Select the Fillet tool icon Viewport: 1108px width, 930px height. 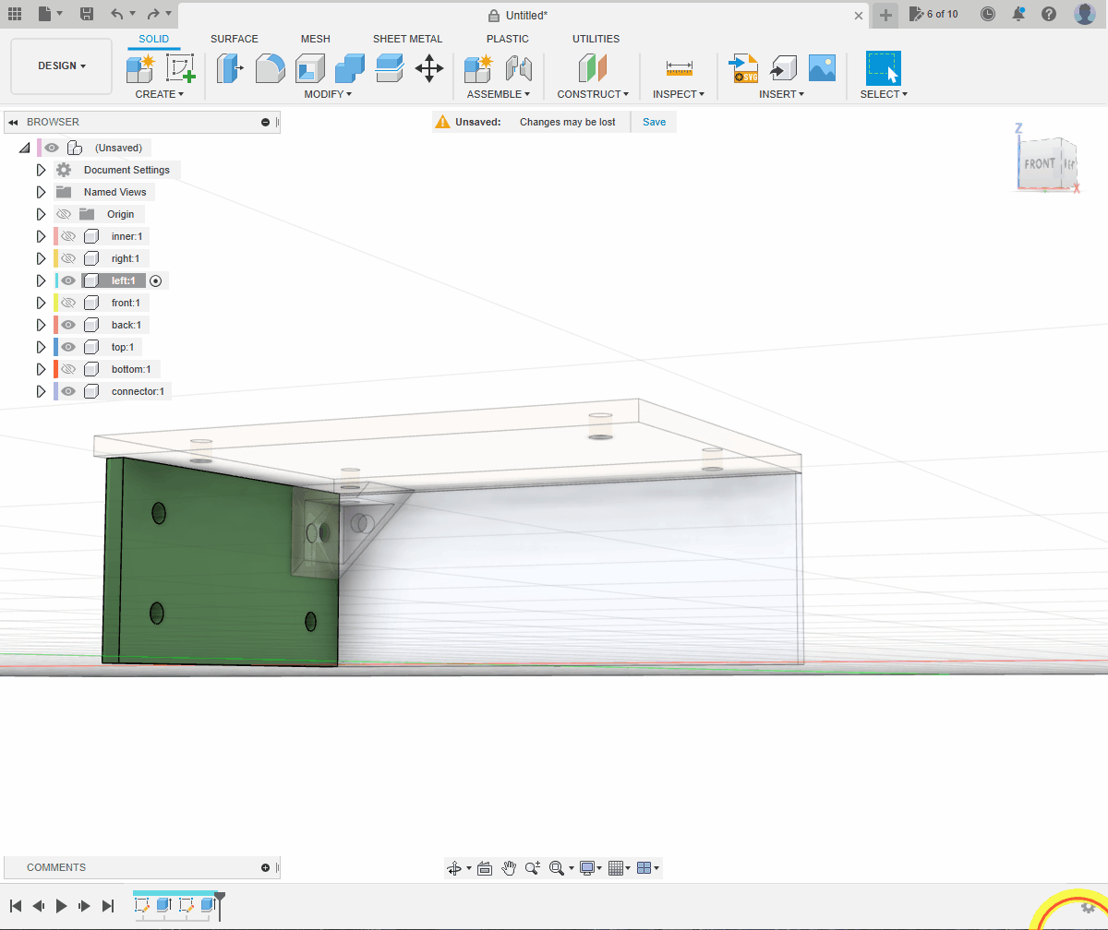[x=270, y=68]
